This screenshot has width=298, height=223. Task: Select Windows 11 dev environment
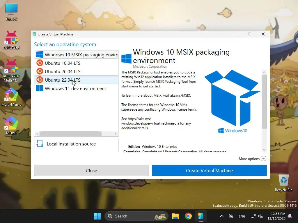[76, 88]
